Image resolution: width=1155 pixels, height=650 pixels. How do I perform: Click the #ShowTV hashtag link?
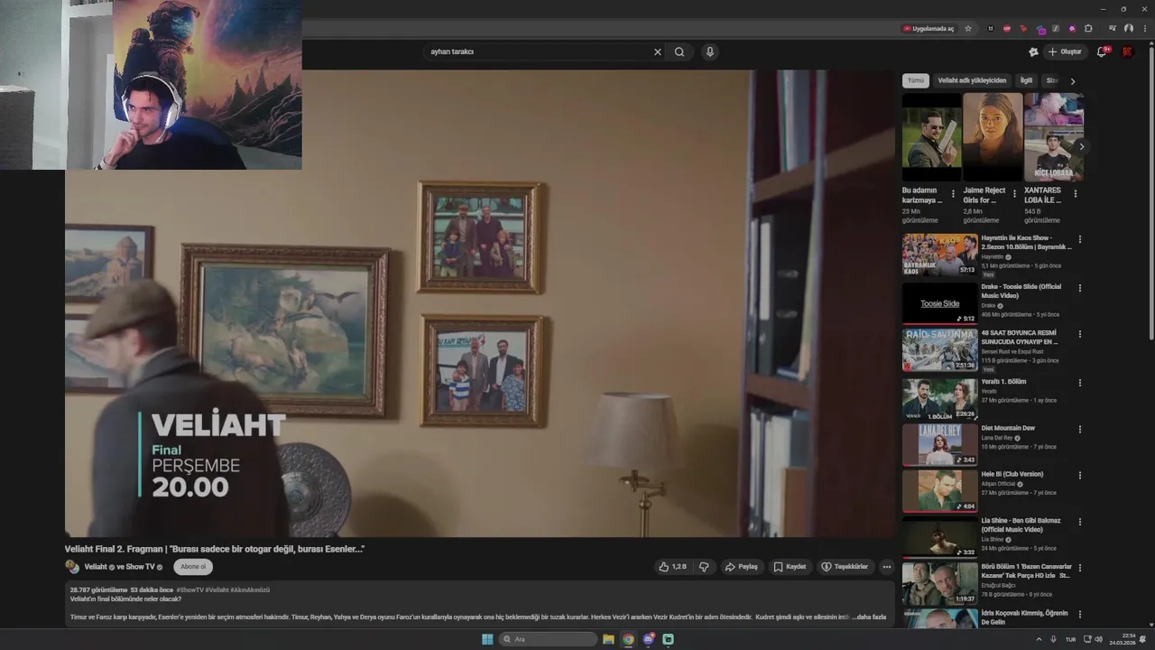[190, 590]
